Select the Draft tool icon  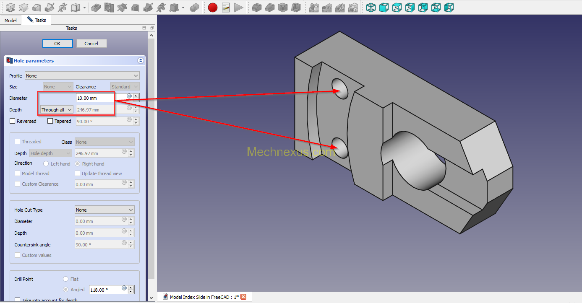click(x=283, y=7)
